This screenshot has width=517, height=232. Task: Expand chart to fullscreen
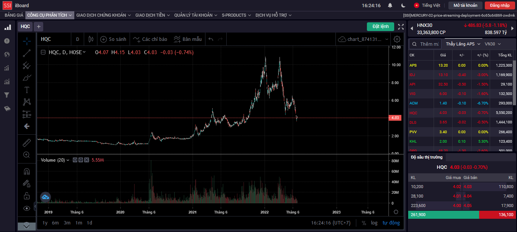pyautogui.click(x=401, y=26)
